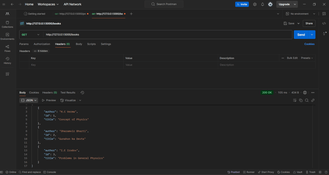
Task: Click the notifications bell icon
Action: [262, 4]
